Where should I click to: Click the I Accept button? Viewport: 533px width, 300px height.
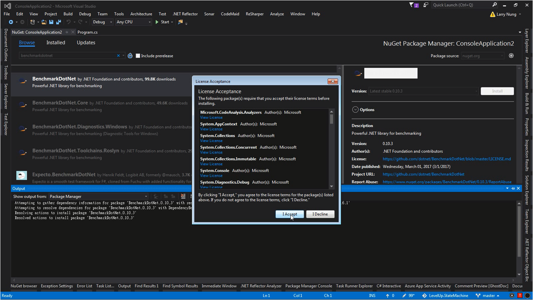coord(290,214)
